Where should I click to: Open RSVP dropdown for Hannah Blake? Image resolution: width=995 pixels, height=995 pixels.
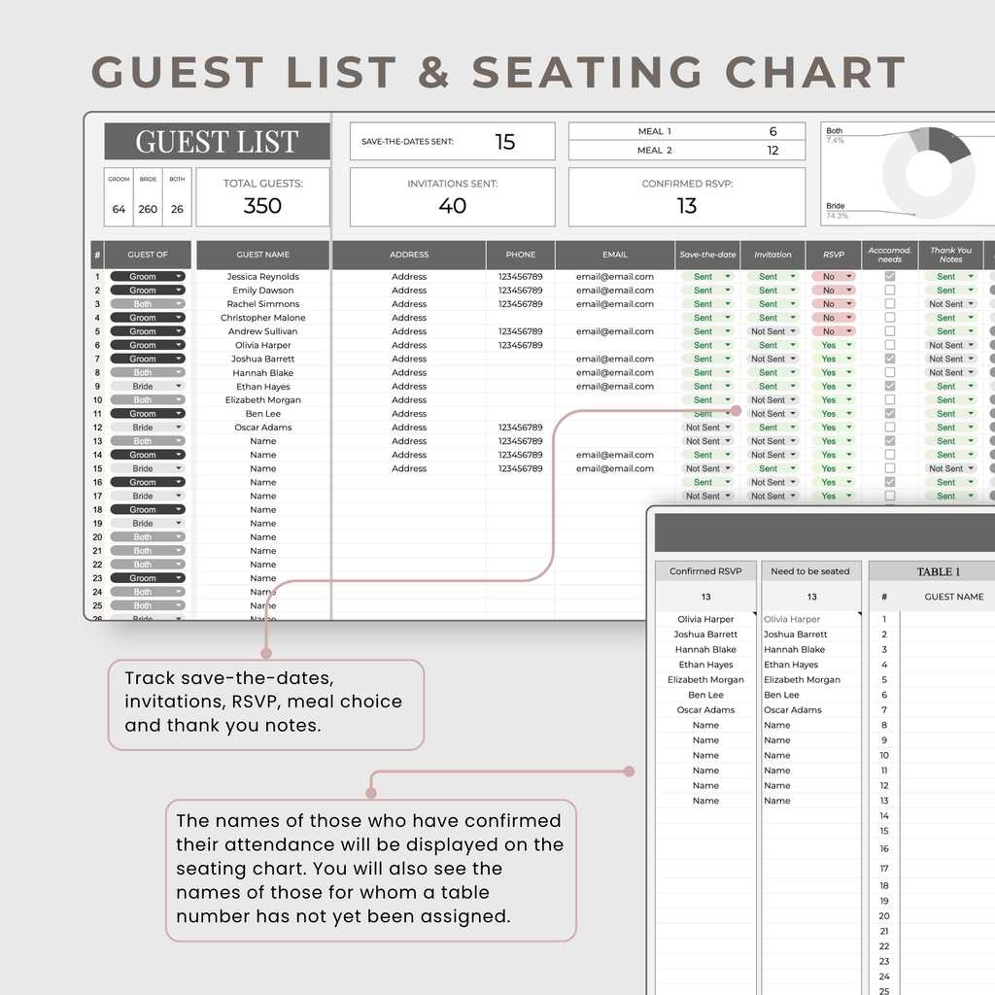point(833,372)
